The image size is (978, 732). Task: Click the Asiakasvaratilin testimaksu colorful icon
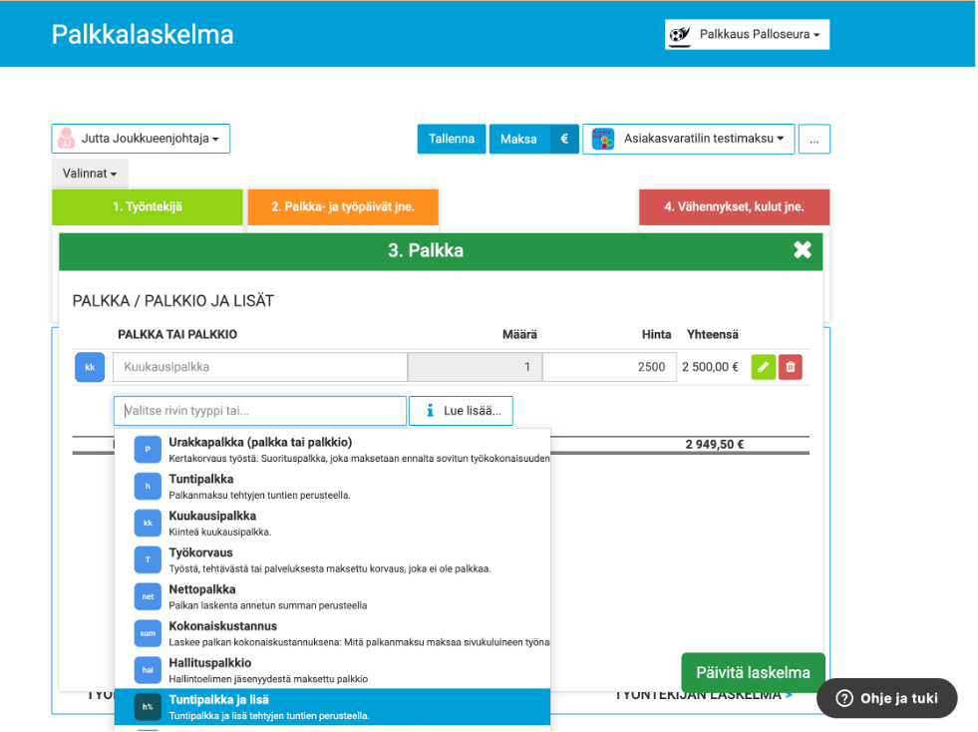pos(603,139)
